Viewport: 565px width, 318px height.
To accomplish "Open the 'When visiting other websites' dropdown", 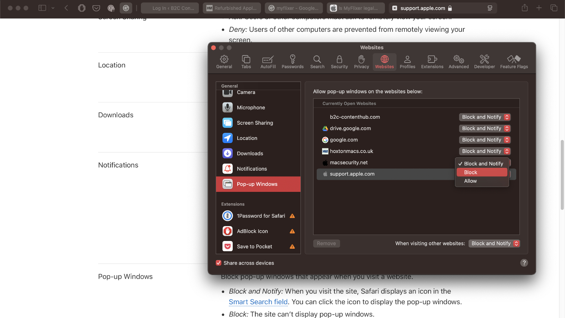I will pyautogui.click(x=494, y=243).
